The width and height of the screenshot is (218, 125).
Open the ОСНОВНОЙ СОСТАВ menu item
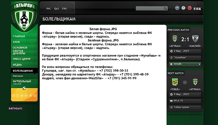point(20,49)
